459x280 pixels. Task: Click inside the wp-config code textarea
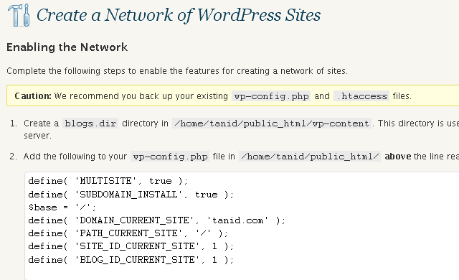[x=242, y=226]
